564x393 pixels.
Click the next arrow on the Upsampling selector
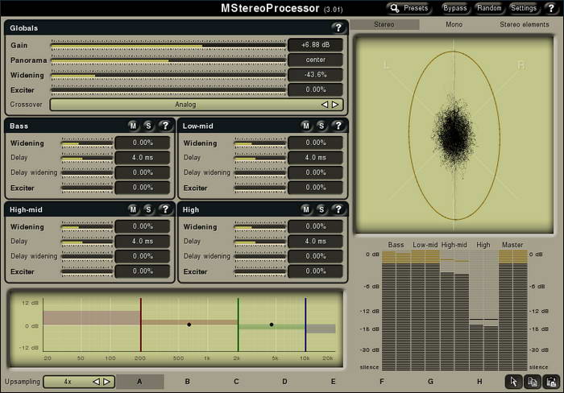click(106, 382)
